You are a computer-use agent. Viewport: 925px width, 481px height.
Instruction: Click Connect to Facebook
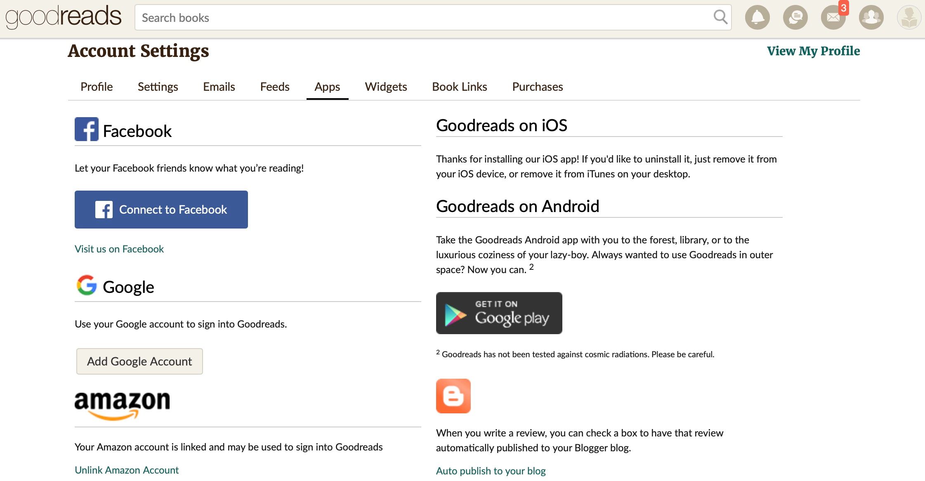(161, 209)
